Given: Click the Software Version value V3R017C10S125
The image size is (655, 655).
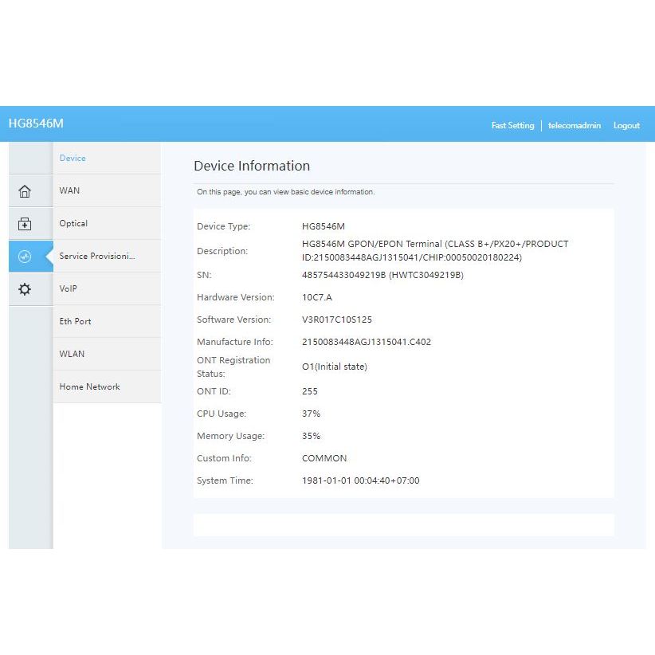Looking at the screenshot, I should (337, 320).
